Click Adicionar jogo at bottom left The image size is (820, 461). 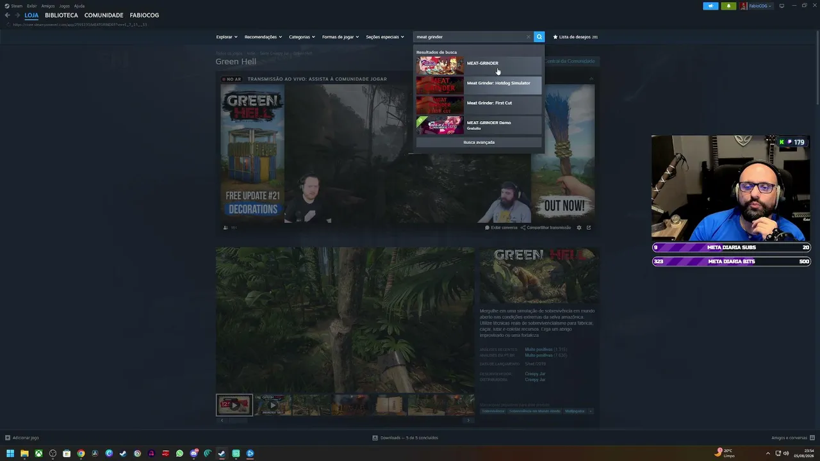[22, 438]
